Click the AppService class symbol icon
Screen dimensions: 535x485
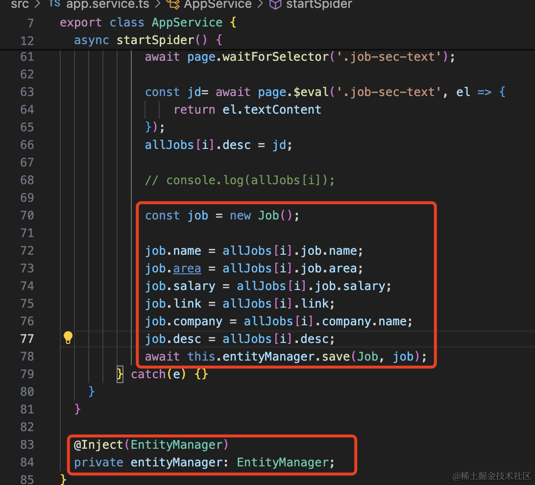point(173,4)
